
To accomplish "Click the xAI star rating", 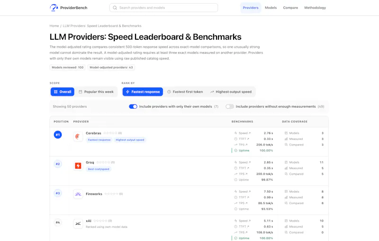I will click(x=100, y=221).
